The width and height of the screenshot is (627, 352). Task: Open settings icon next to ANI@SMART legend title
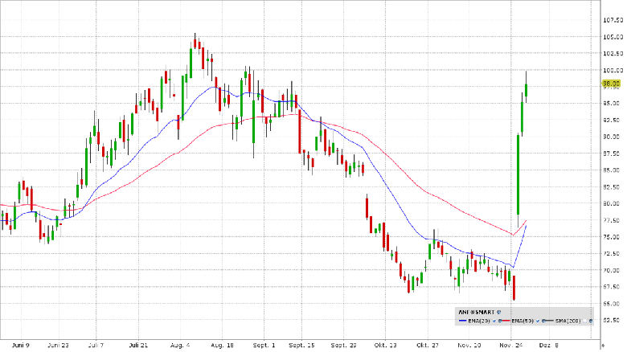[498, 312]
